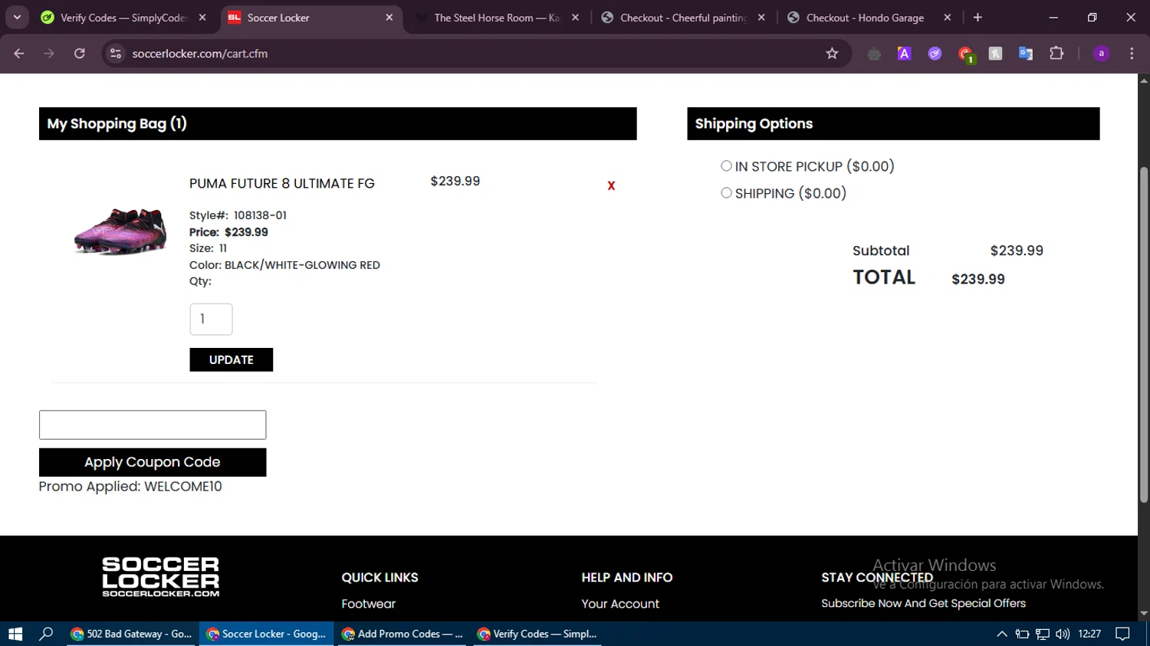Click the address bar URL
Image resolution: width=1150 pixels, height=646 pixels.
point(200,54)
